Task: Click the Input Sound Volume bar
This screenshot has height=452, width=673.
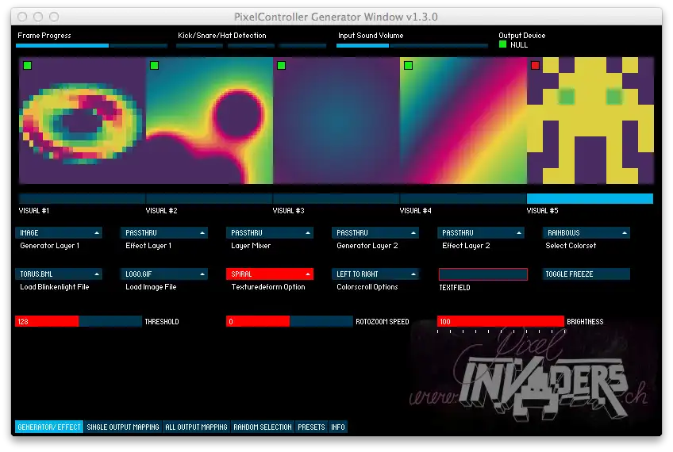Action: coord(412,45)
